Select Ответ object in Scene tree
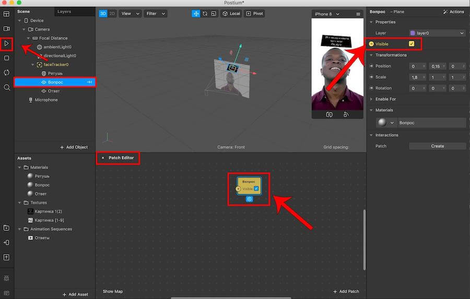 (x=53, y=91)
